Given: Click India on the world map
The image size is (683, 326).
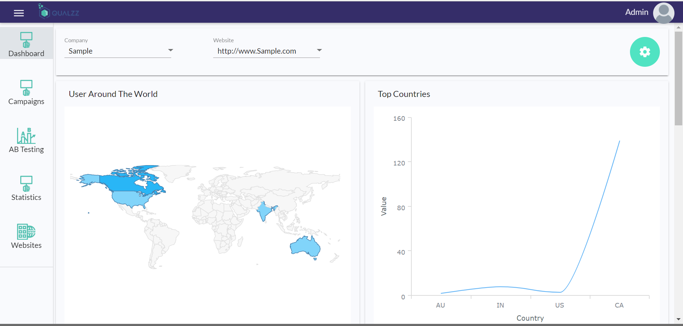Looking at the screenshot, I should point(264,211).
